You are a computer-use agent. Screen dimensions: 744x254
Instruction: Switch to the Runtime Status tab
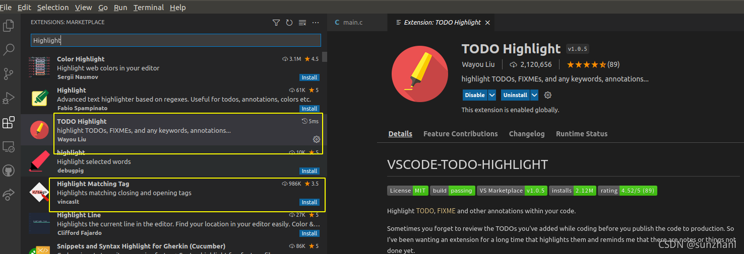point(581,134)
